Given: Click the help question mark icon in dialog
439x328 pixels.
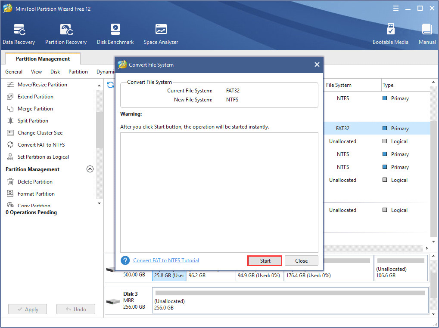Looking at the screenshot, I should (x=125, y=261).
